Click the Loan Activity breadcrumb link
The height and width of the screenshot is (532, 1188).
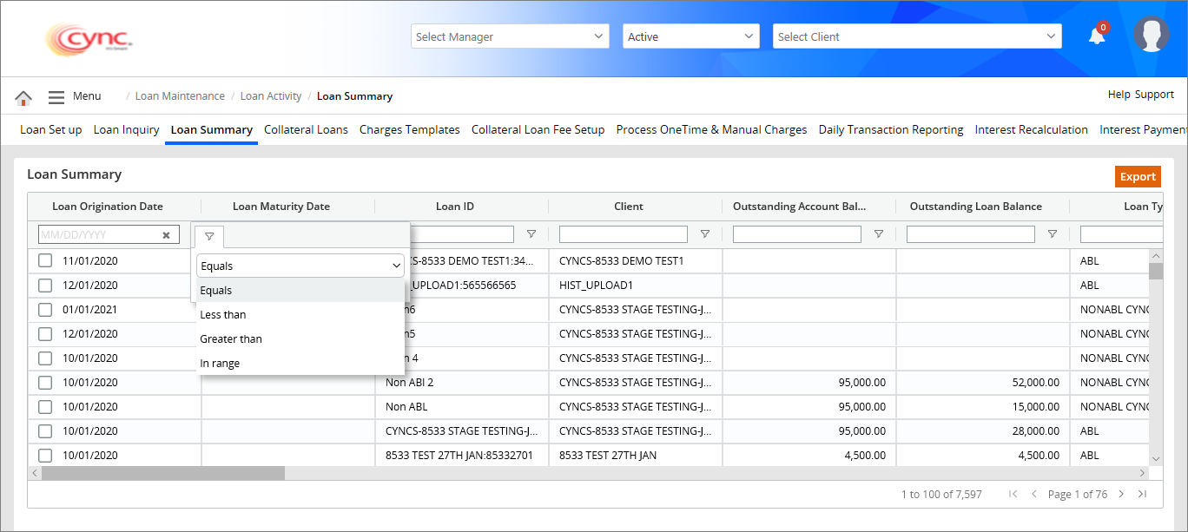[271, 96]
